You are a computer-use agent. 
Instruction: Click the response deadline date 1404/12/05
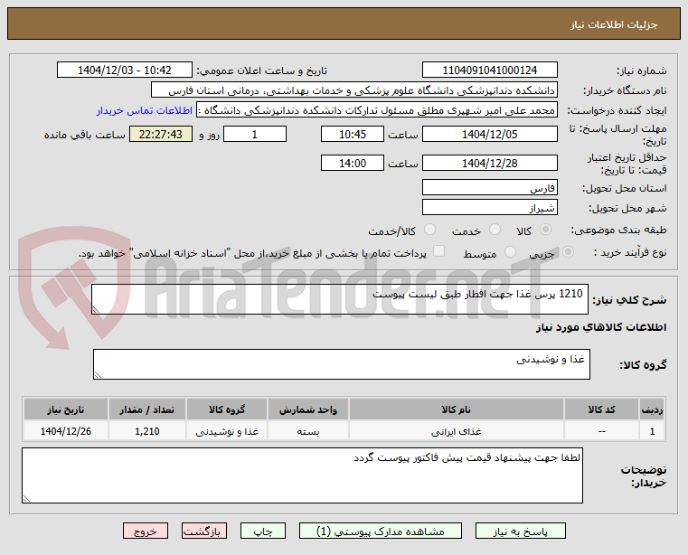[490, 135]
